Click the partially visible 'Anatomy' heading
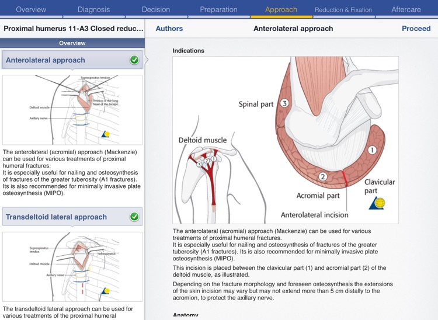 tap(186, 315)
